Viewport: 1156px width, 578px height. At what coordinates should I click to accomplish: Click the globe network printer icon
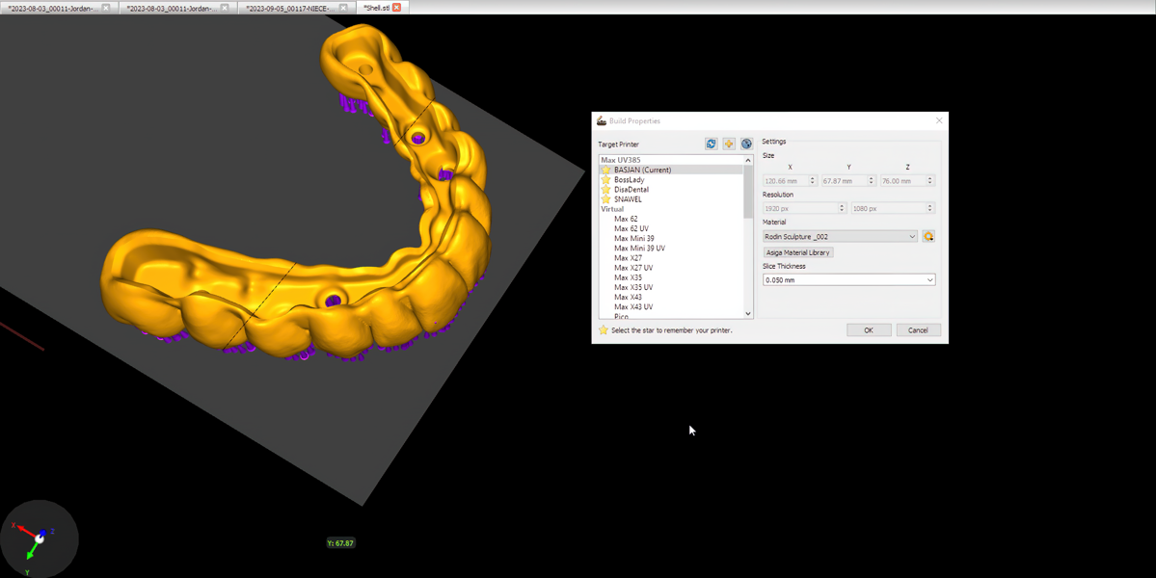pos(746,144)
